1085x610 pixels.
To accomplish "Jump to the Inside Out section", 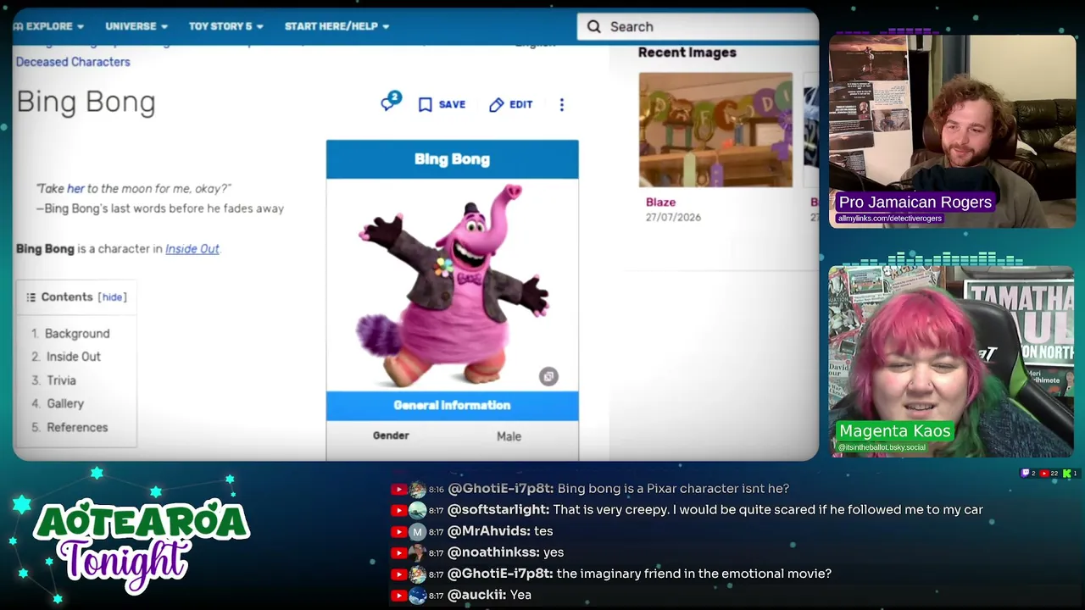I will [74, 357].
